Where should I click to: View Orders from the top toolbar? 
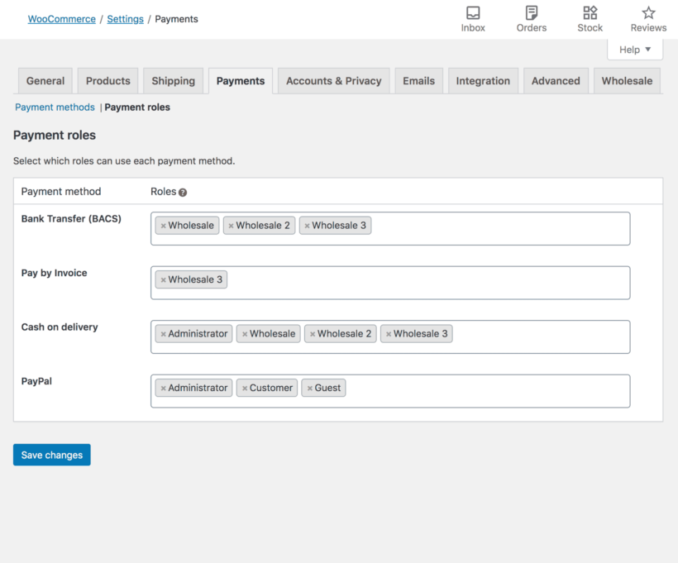click(x=531, y=18)
